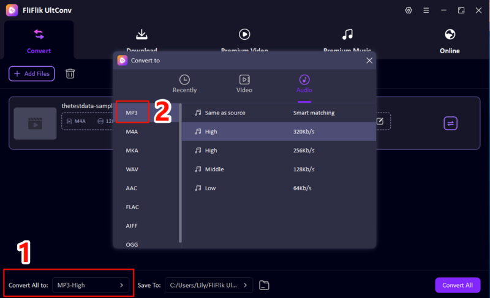
Task: Click the file convert swap icon
Action: pos(450,123)
